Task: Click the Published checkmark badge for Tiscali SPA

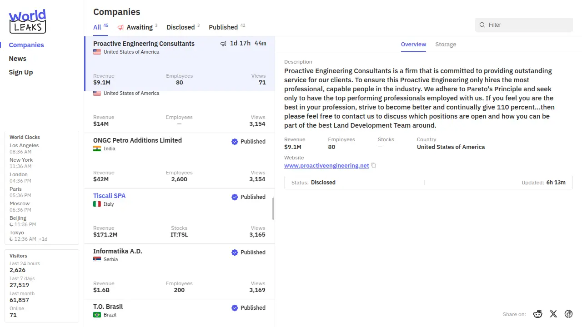Action: (x=235, y=197)
